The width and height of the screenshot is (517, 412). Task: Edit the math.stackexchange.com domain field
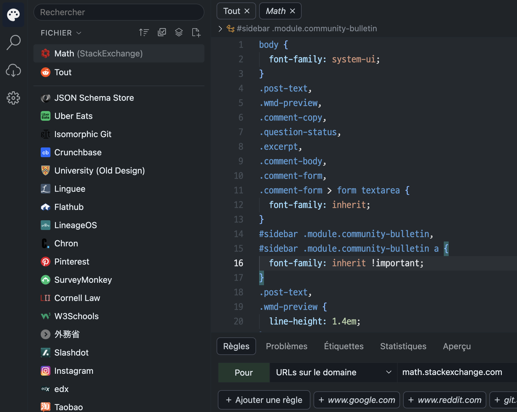click(x=457, y=372)
